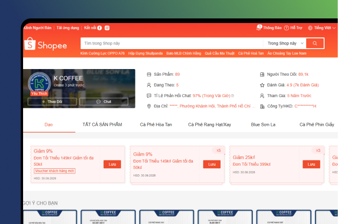Open the Thông Báo notification bell
This screenshot has width=338, height=224.
click(259, 28)
